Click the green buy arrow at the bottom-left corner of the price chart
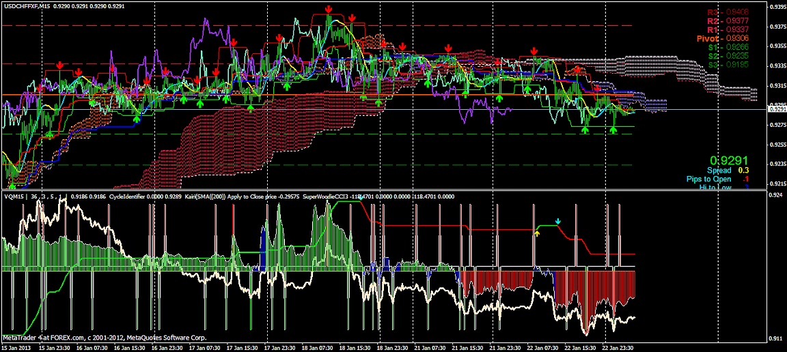Image resolution: width=787 pixels, height=352 pixels. coord(12,185)
